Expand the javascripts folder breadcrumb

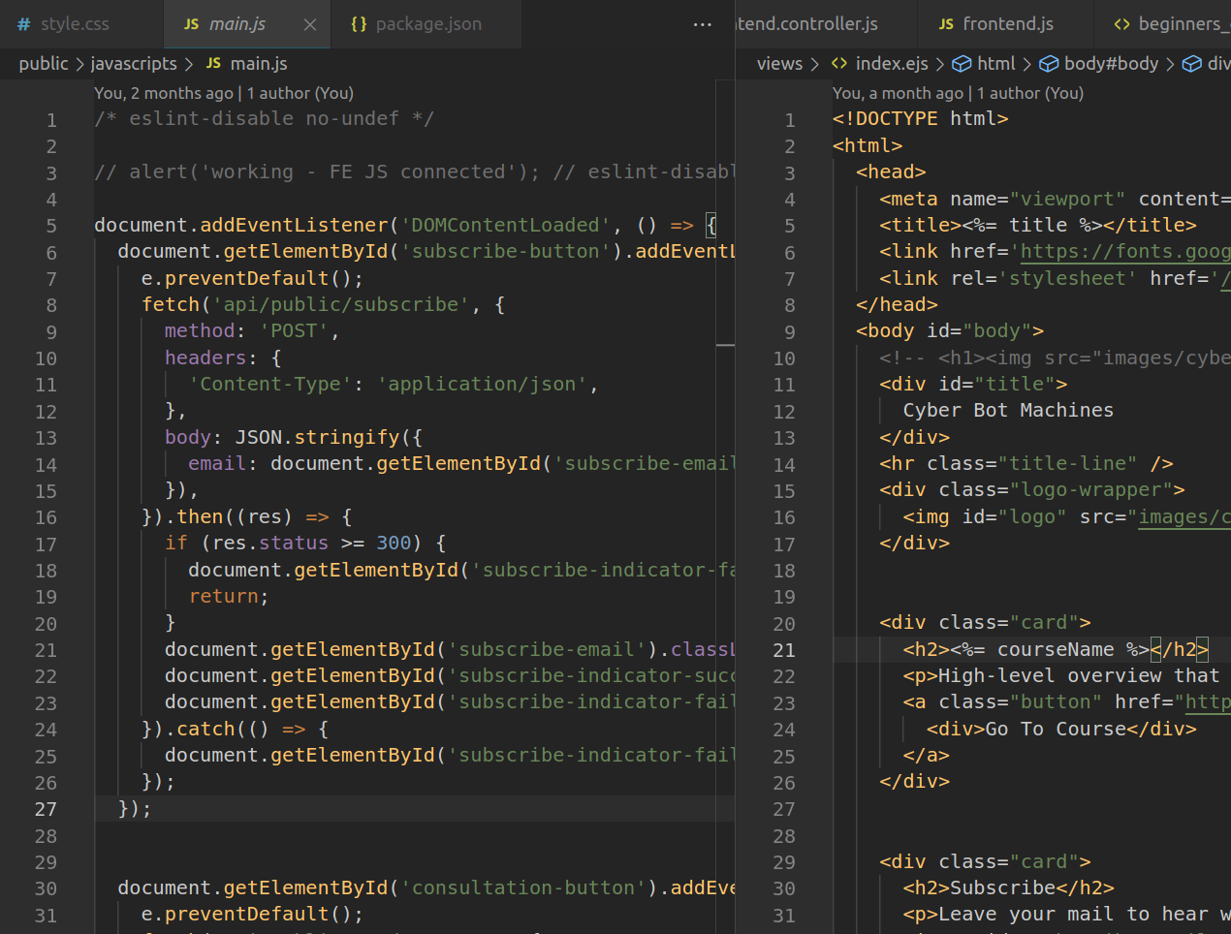coord(134,63)
